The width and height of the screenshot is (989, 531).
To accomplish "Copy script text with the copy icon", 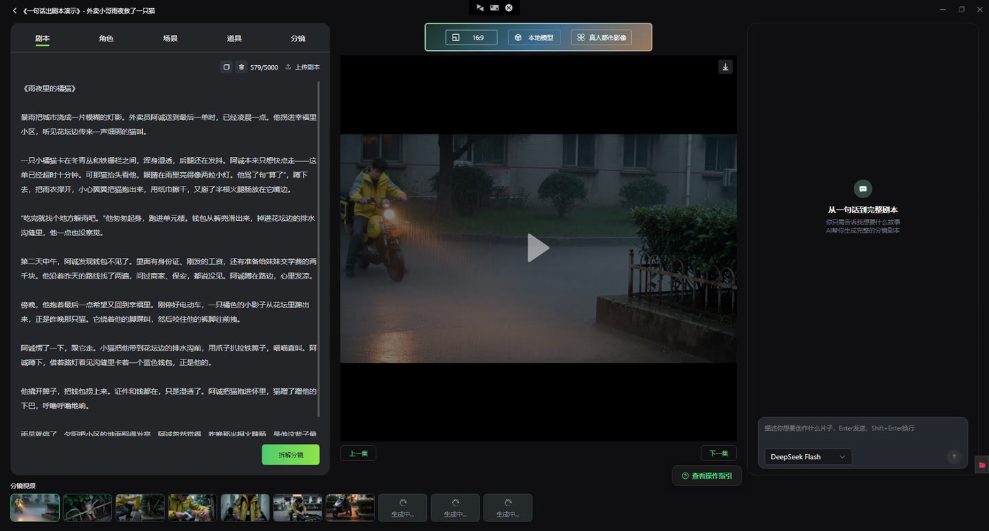I will (227, 67).
